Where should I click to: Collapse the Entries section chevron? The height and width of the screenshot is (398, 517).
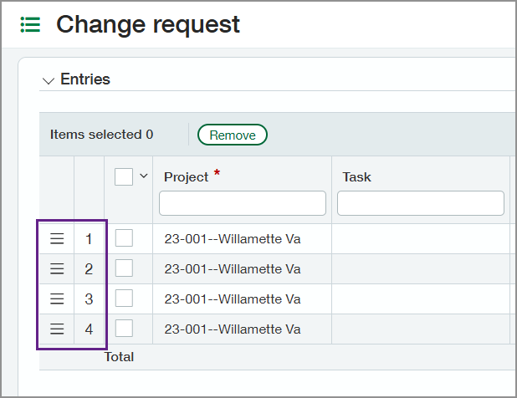[x=48, y=80]
